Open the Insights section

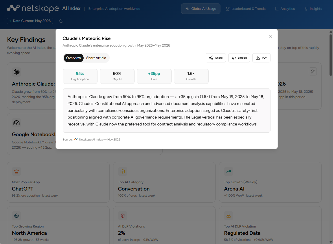point(313,9)
